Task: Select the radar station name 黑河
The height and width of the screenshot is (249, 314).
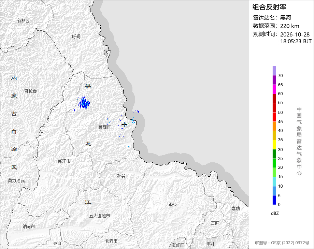Action: pos(285,18)
